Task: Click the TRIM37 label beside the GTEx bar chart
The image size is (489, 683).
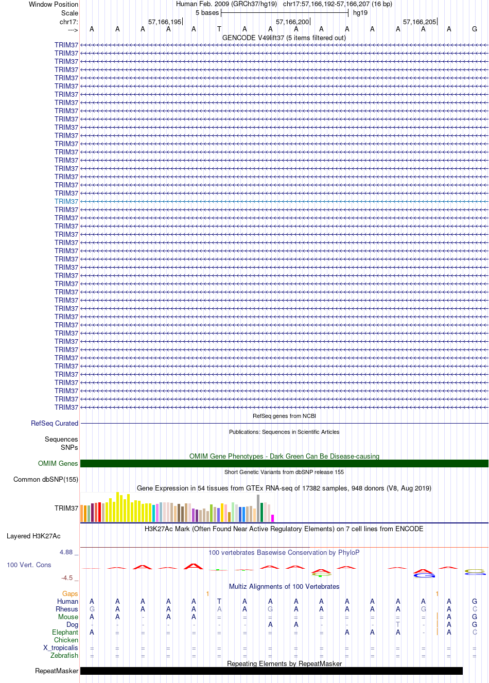Action: (x=66, y=508)
